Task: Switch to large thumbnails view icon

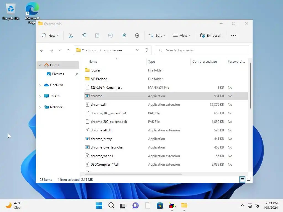Action: (248, 179)
